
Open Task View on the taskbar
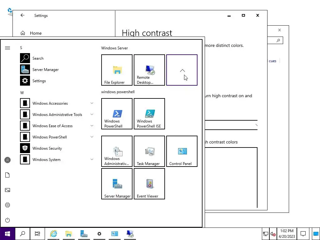pyautogui.click(x=37, y=234)
